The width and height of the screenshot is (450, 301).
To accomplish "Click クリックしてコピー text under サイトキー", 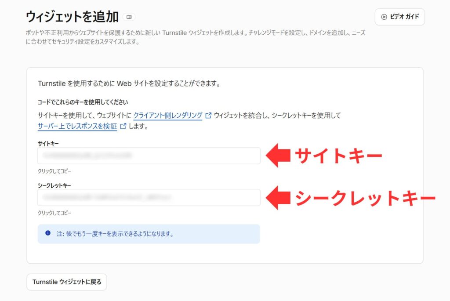I will [x=54, y=171].
